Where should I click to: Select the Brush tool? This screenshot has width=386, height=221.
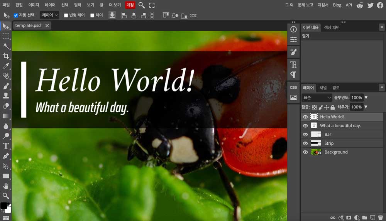click(x=6, y=86)
